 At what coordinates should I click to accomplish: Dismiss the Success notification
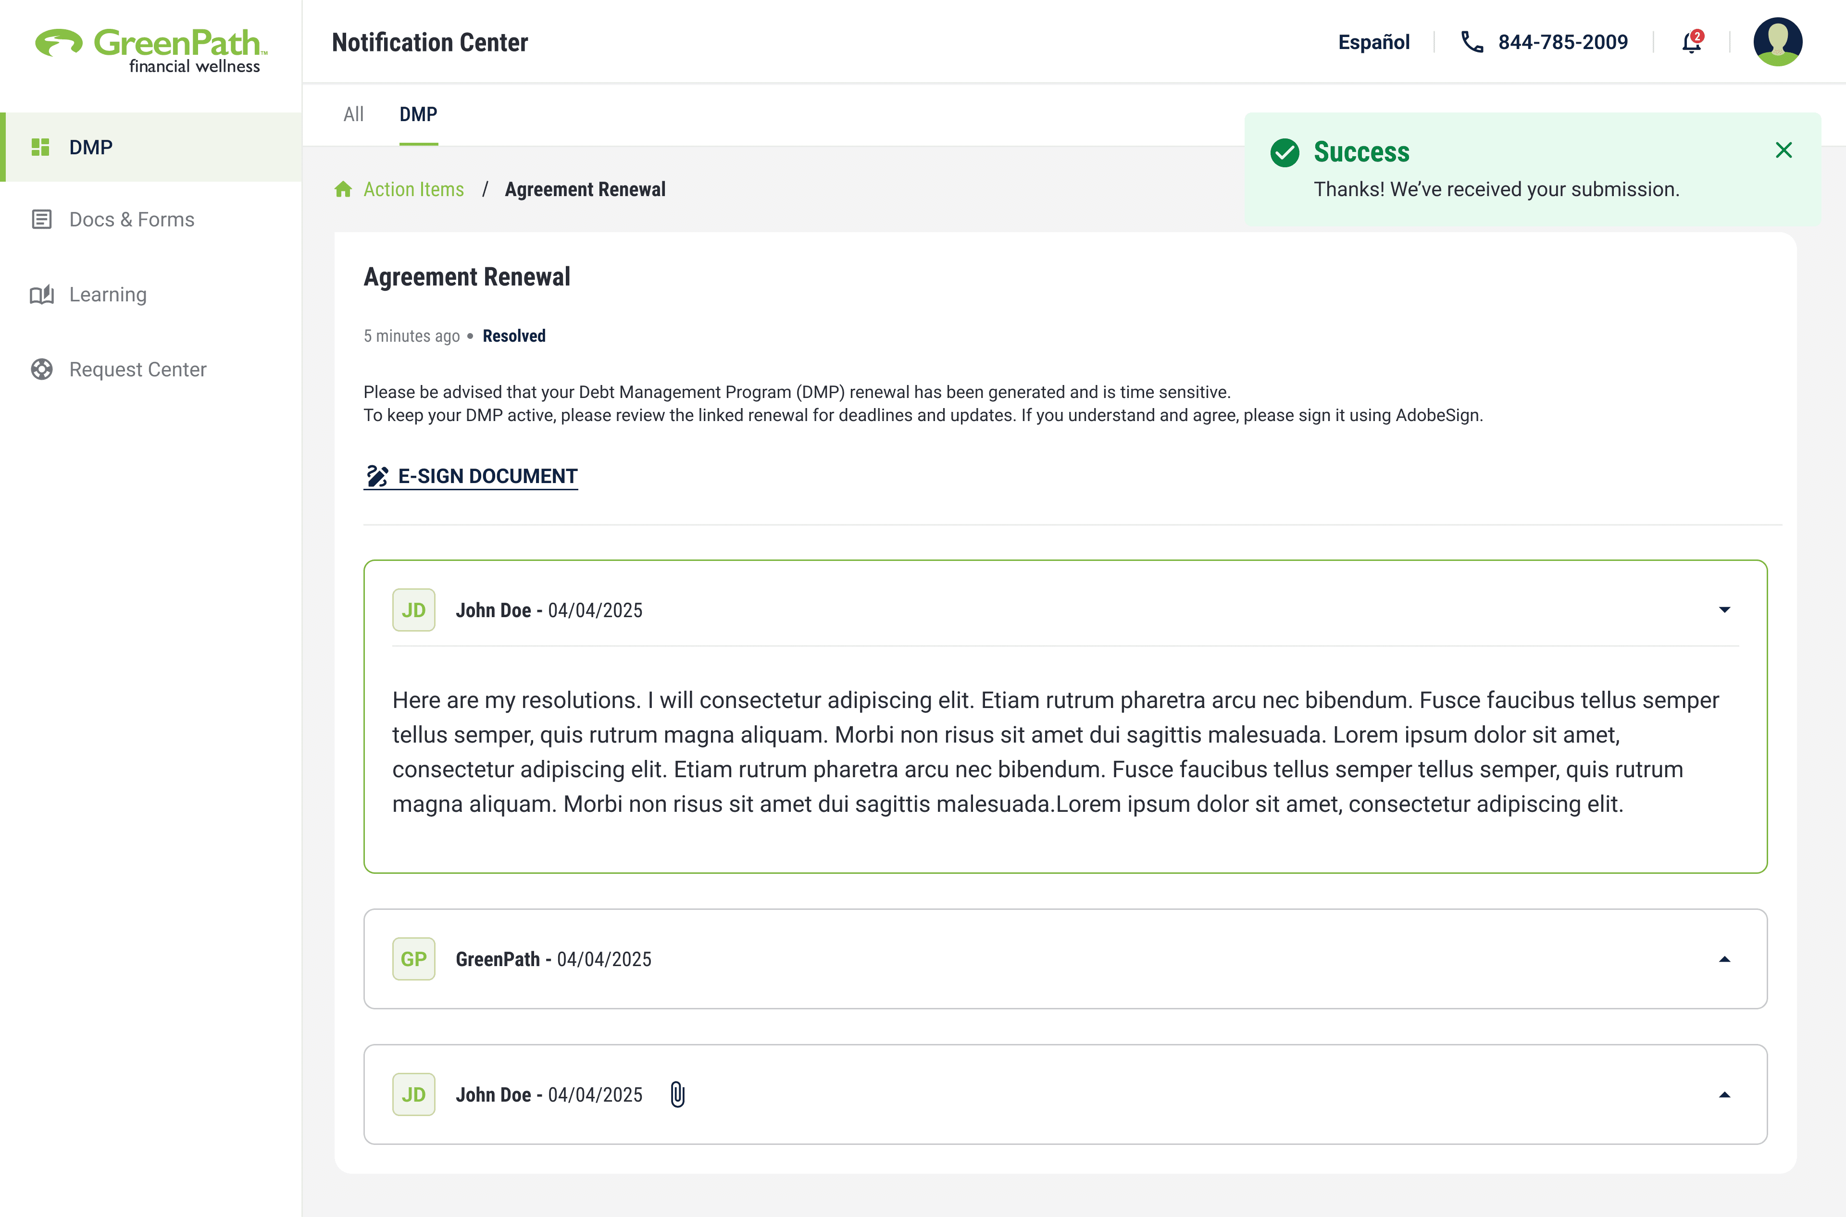pos(1783,150)
